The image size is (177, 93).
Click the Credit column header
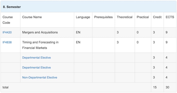pos(157,17)
